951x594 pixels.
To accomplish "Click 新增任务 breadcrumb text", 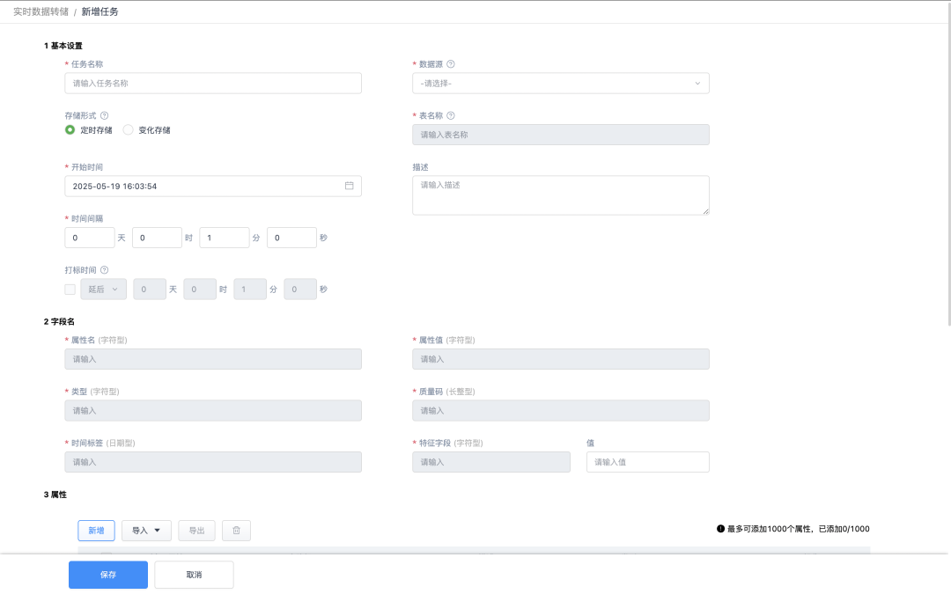I will 100,11.
